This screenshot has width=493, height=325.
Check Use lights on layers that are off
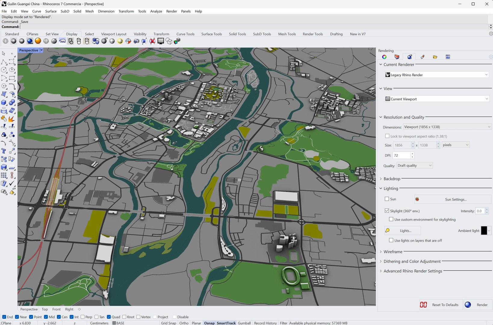point(391,240)
